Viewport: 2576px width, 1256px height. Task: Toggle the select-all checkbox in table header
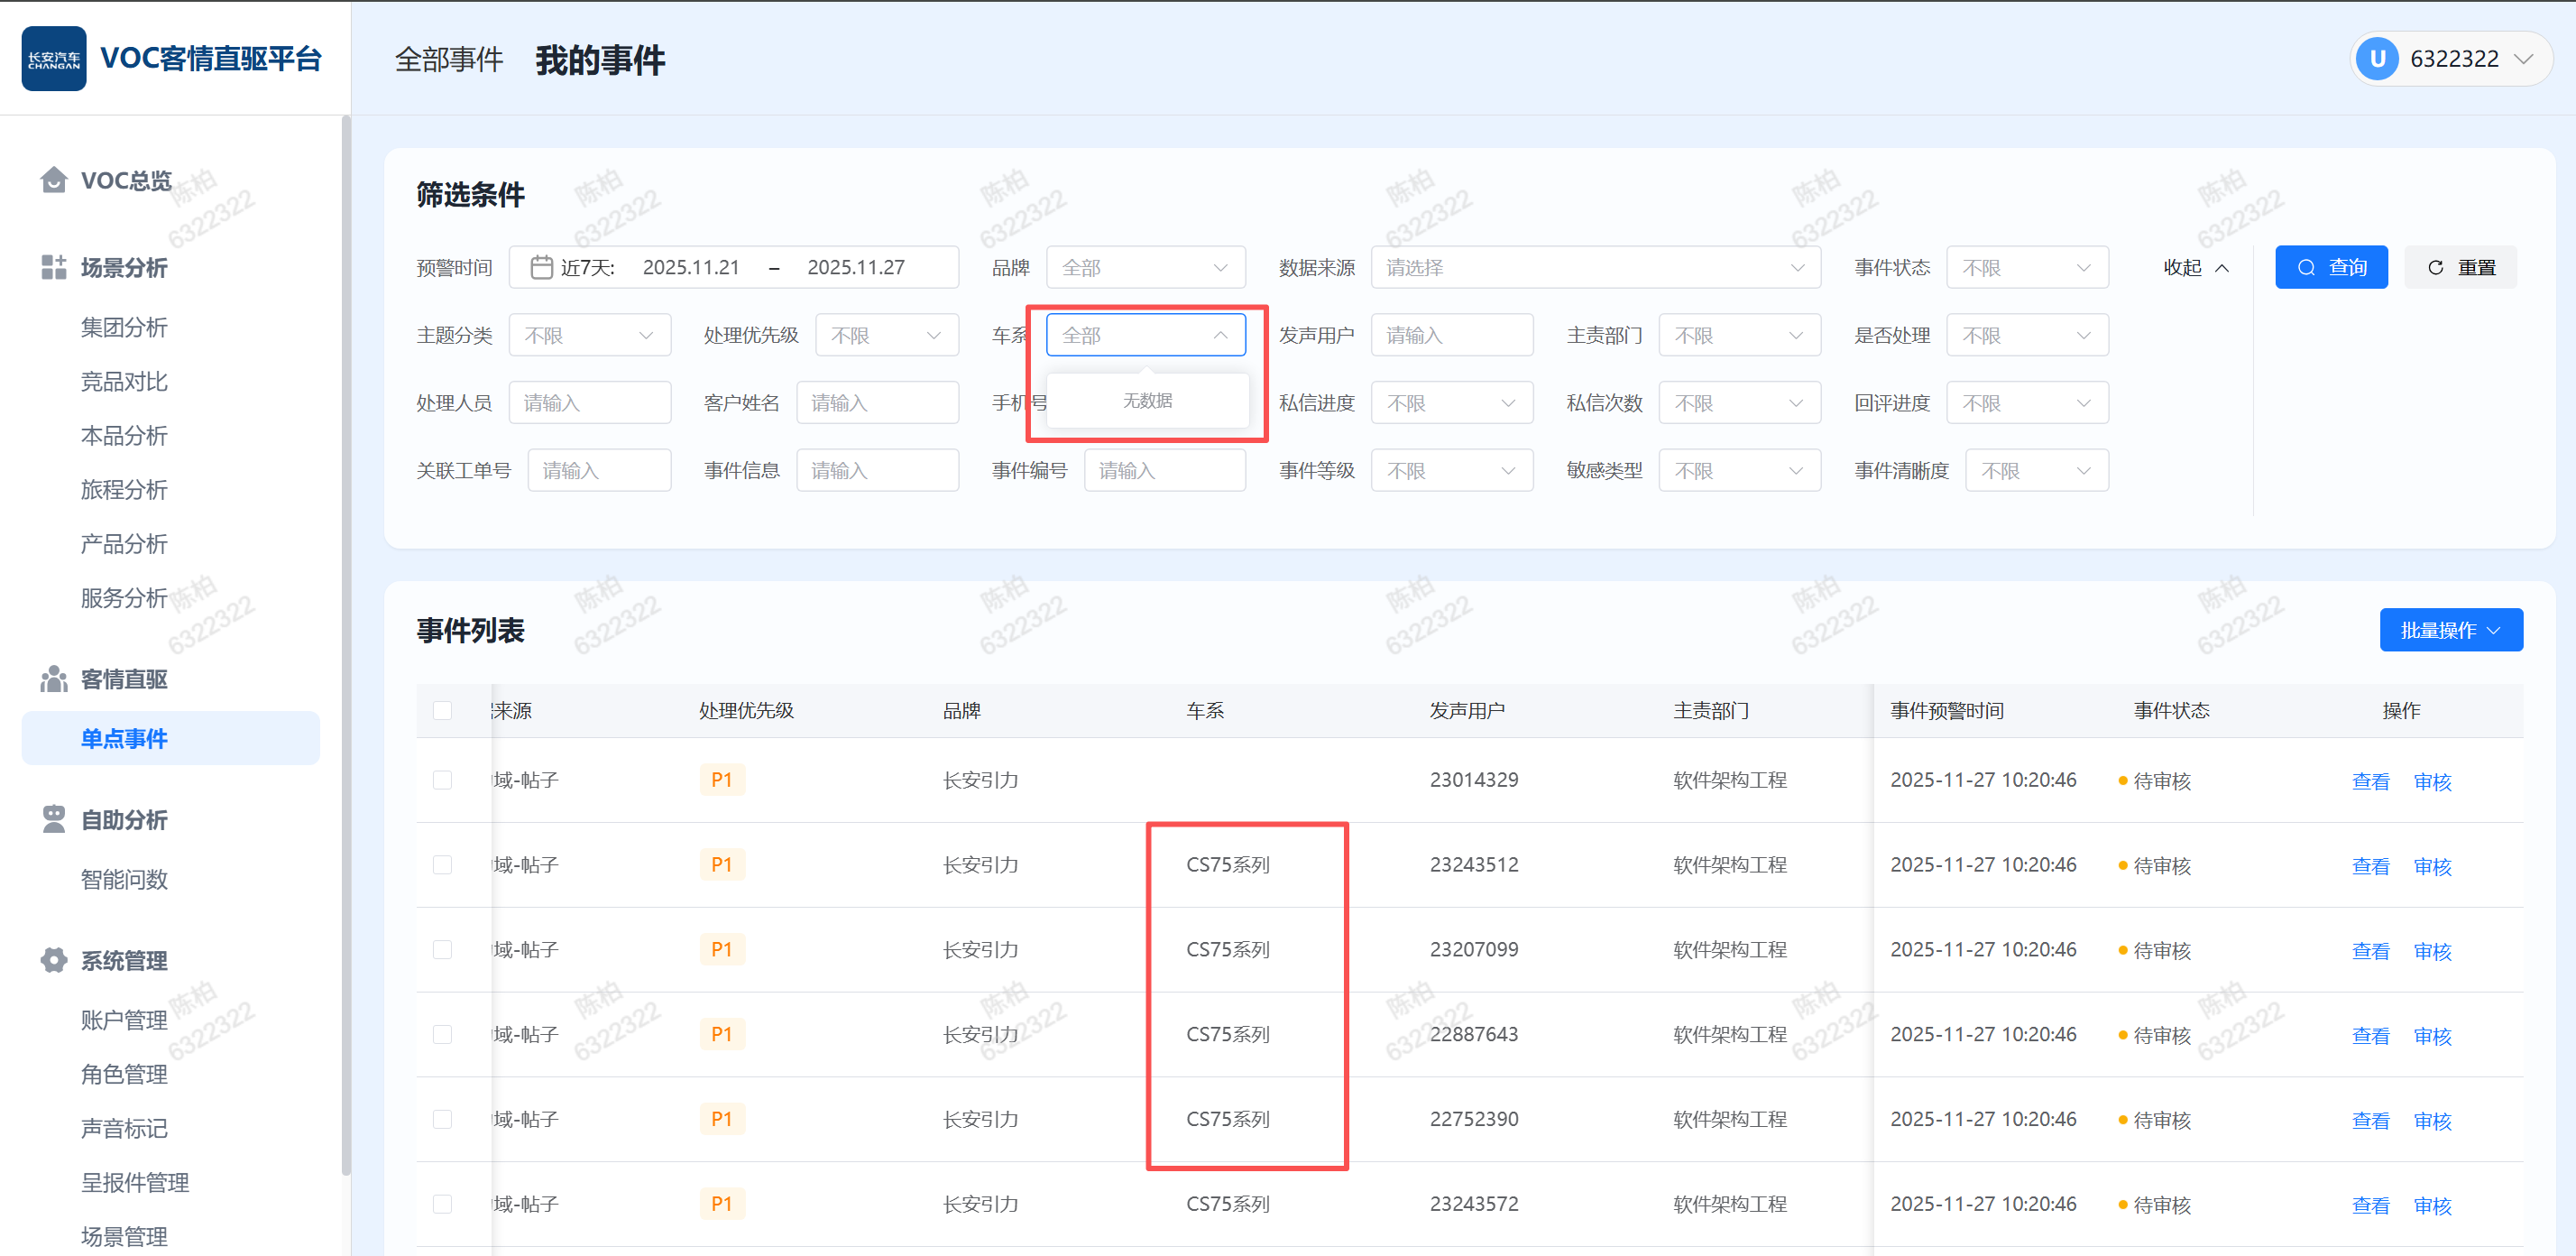[x=442, y=710]
